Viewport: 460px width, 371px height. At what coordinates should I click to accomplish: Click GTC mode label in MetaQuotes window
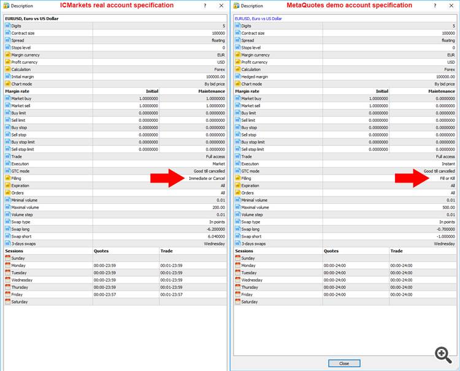coord(250,171)
